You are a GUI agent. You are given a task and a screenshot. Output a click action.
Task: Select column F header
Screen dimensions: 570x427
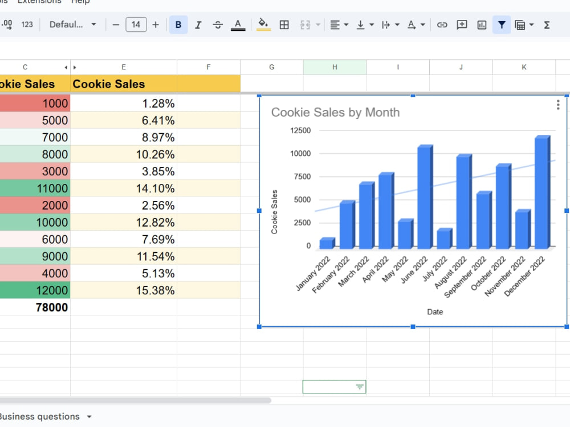[x=208, y=67]
